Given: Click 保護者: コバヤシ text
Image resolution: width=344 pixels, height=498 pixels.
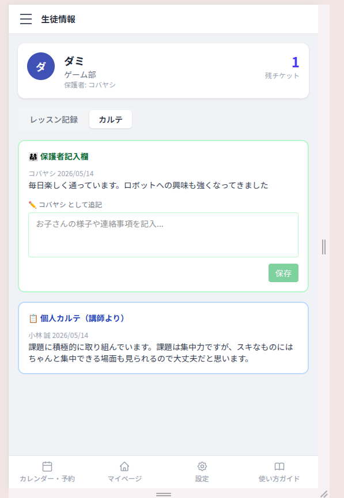Looking at the screenshot, I should 90,85.
